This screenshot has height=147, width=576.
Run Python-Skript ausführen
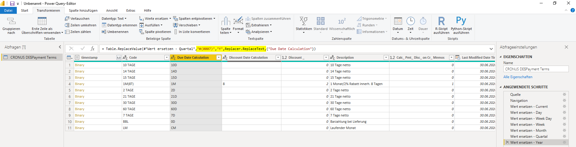point(461,25)
